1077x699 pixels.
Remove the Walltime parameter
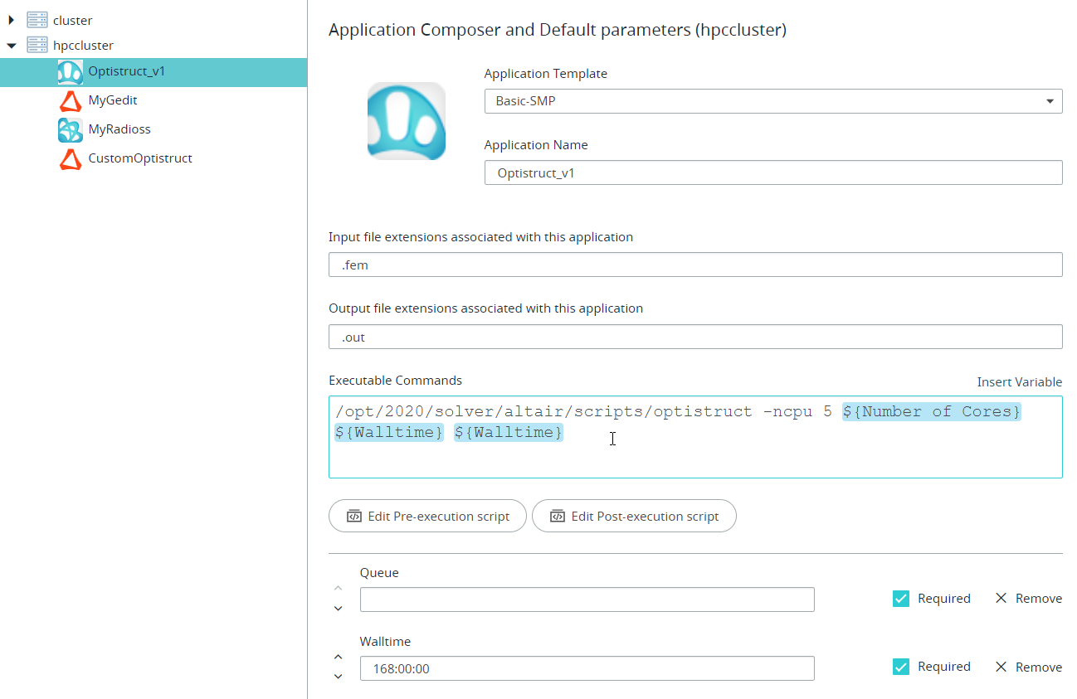pyautogui.click(x=1028, y=667)
